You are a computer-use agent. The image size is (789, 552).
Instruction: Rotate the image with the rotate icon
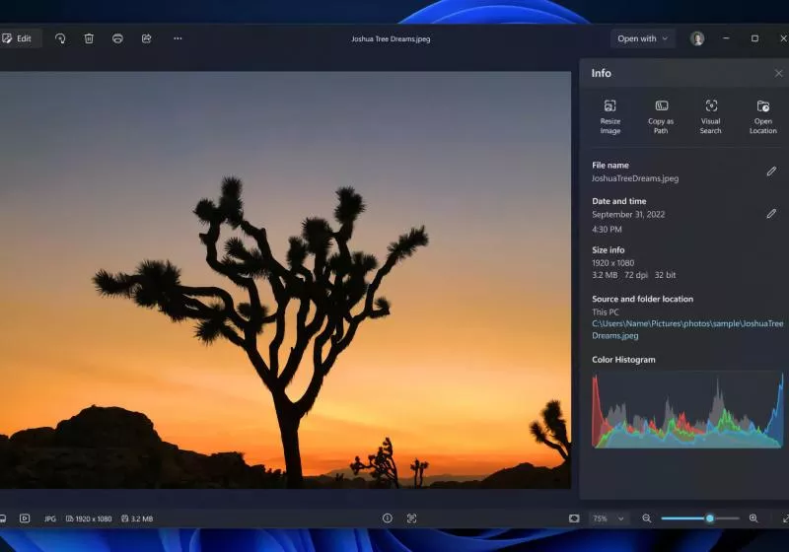[x=60, y=38]
